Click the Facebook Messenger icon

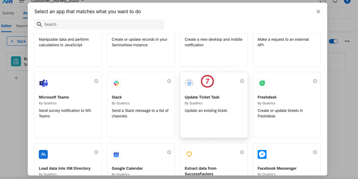262,155
